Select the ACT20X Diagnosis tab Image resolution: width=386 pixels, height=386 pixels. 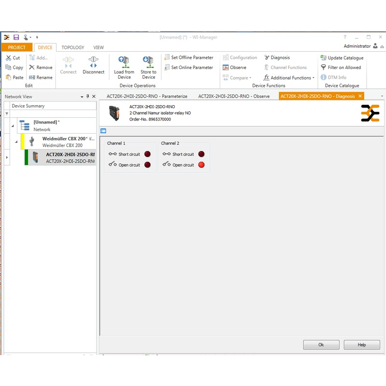coord(317,96)
